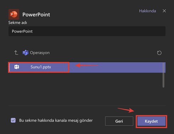Image resolution: width=174 pixels, height=134 pixels.
Task: Refresh the file list
Action: coord(159,53)
